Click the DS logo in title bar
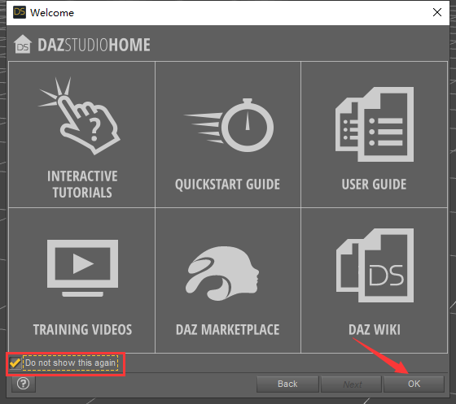The image size is (456, 404). point(20,12)
